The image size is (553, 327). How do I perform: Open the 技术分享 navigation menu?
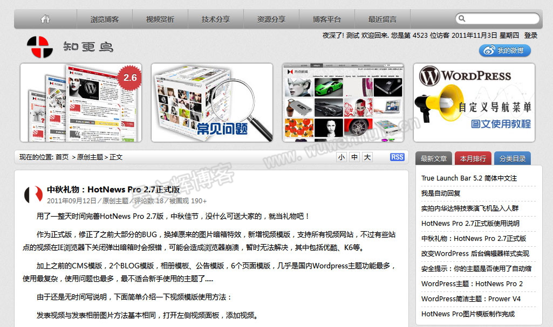coord(216,19)
